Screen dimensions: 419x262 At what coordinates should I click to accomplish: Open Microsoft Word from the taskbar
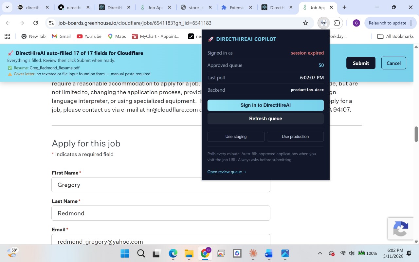[268, 253]
